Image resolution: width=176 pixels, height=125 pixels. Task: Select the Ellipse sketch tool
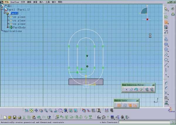(166, 60)
